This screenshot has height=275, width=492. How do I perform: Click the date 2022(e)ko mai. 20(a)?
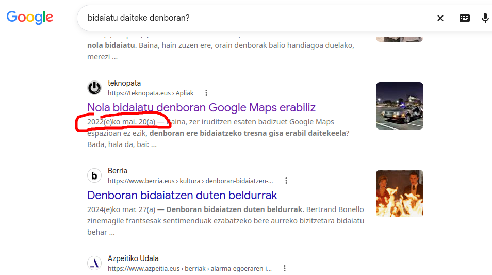click(121, 122)
